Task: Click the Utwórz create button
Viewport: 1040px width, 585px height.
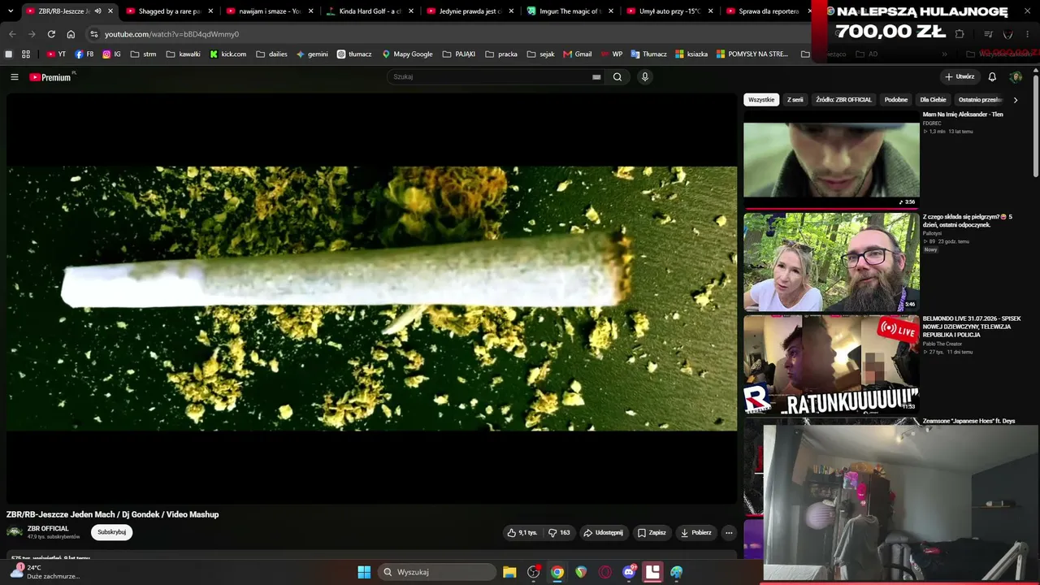Action: [960, 77]
